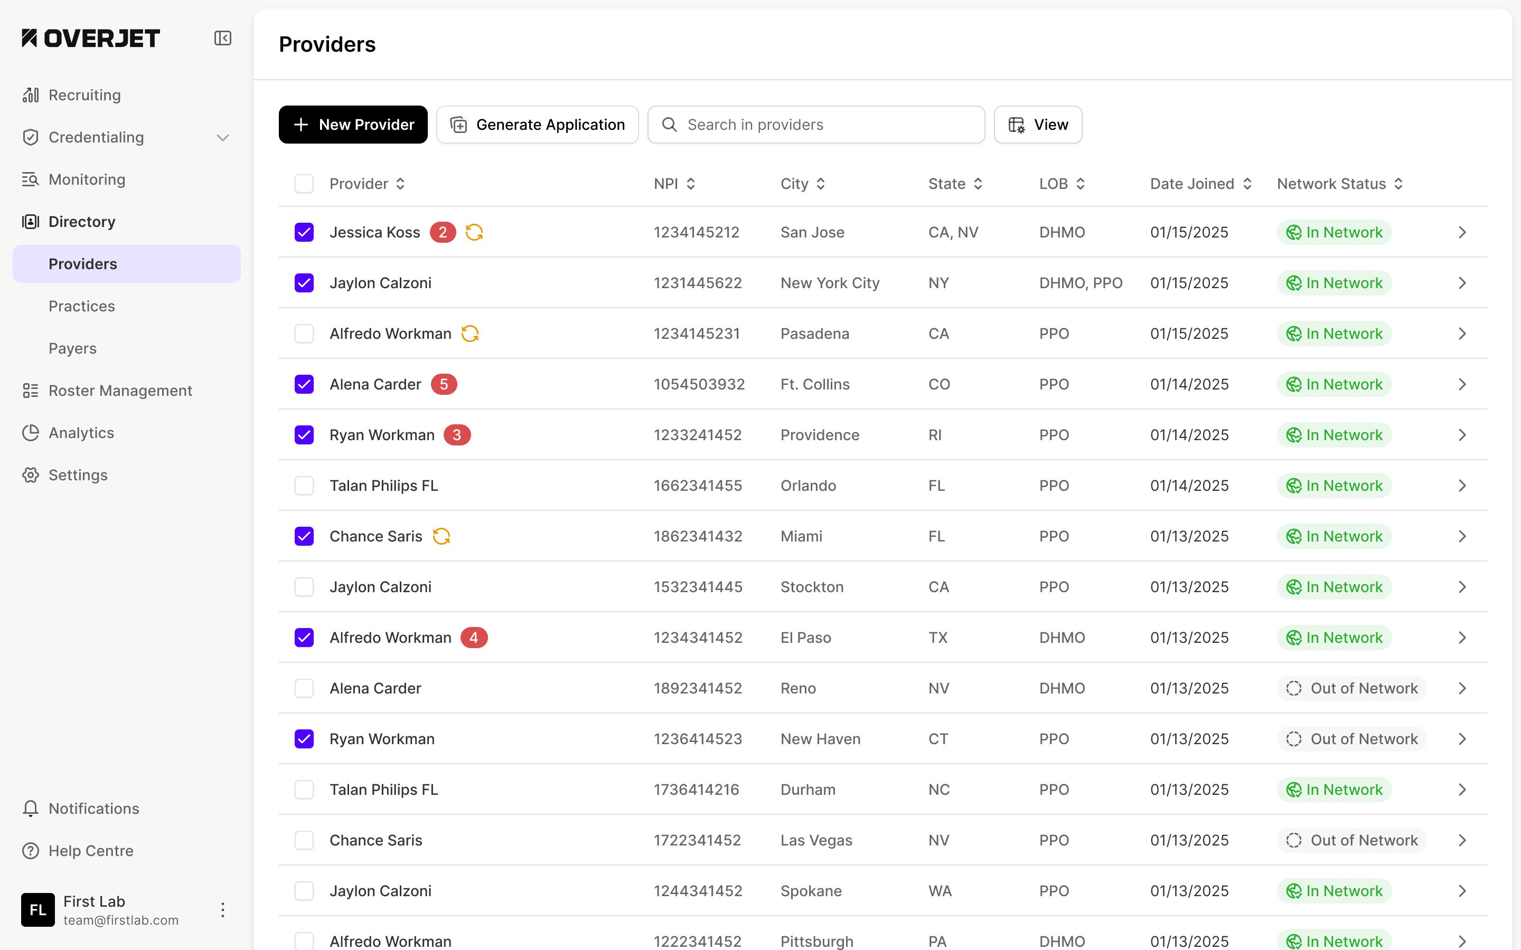Viewport: 1521px width, 950px height.
Task: Toggle the select-all providers header checkbox
Action: (x=304, y=184)
